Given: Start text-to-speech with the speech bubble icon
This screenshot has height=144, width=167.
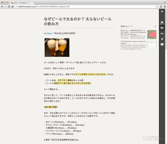Looking at the screenshot, I should (162, 45).
